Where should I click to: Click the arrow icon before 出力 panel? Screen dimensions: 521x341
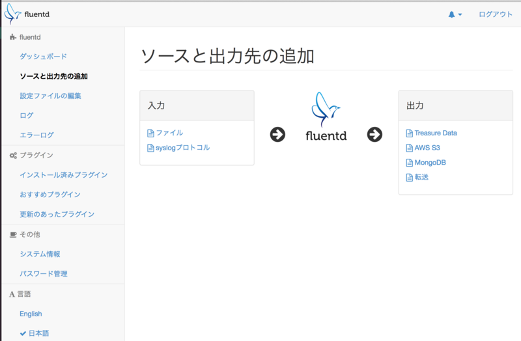pos(374,135)
